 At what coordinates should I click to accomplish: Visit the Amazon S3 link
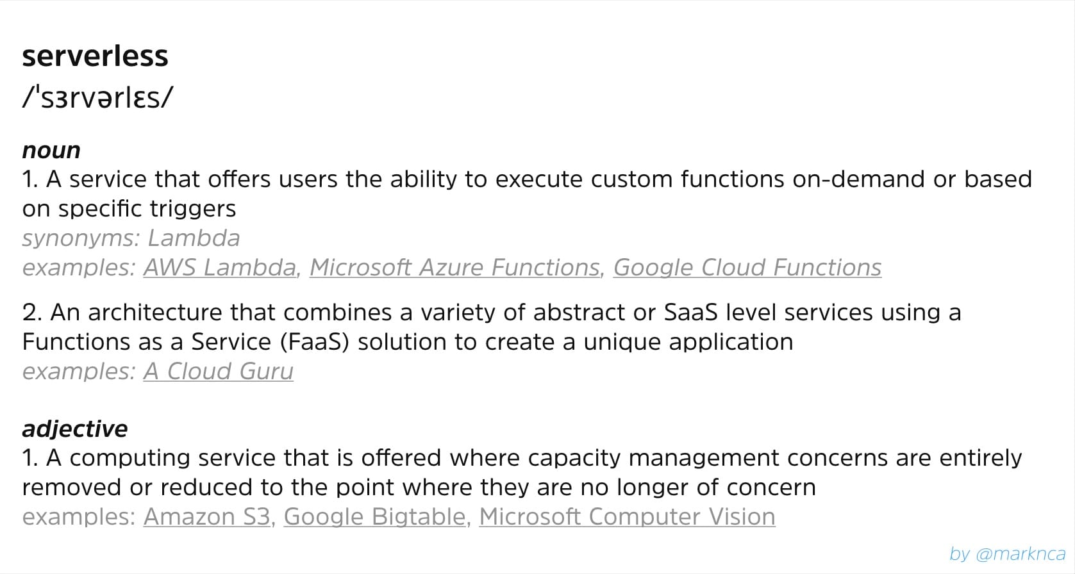click(206, 516)
